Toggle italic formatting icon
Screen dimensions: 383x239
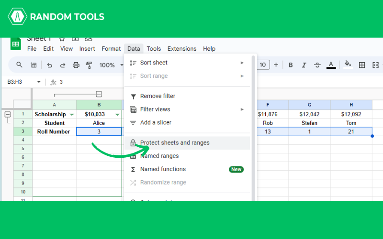(x=304, y=65)
